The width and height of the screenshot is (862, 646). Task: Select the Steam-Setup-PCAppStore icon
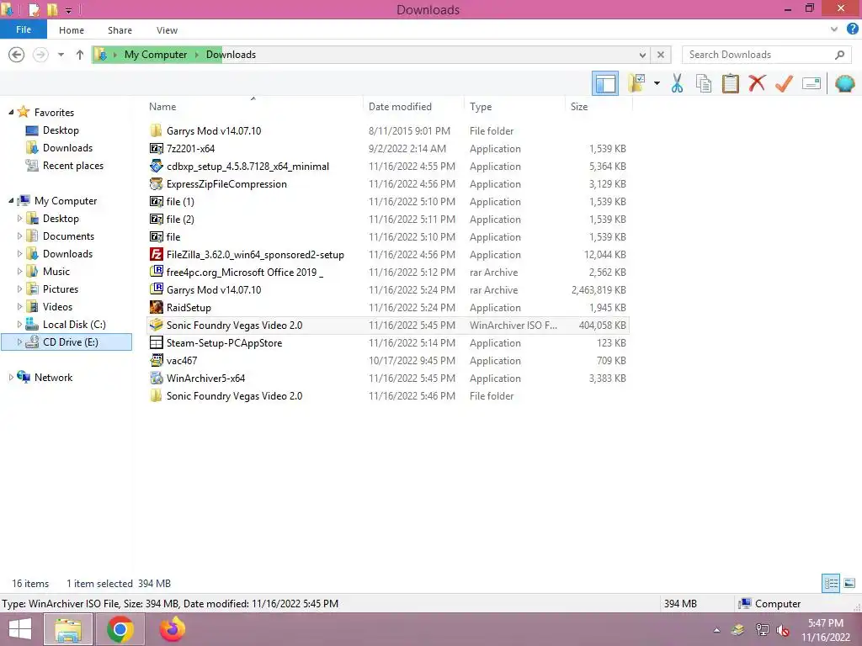156,342
